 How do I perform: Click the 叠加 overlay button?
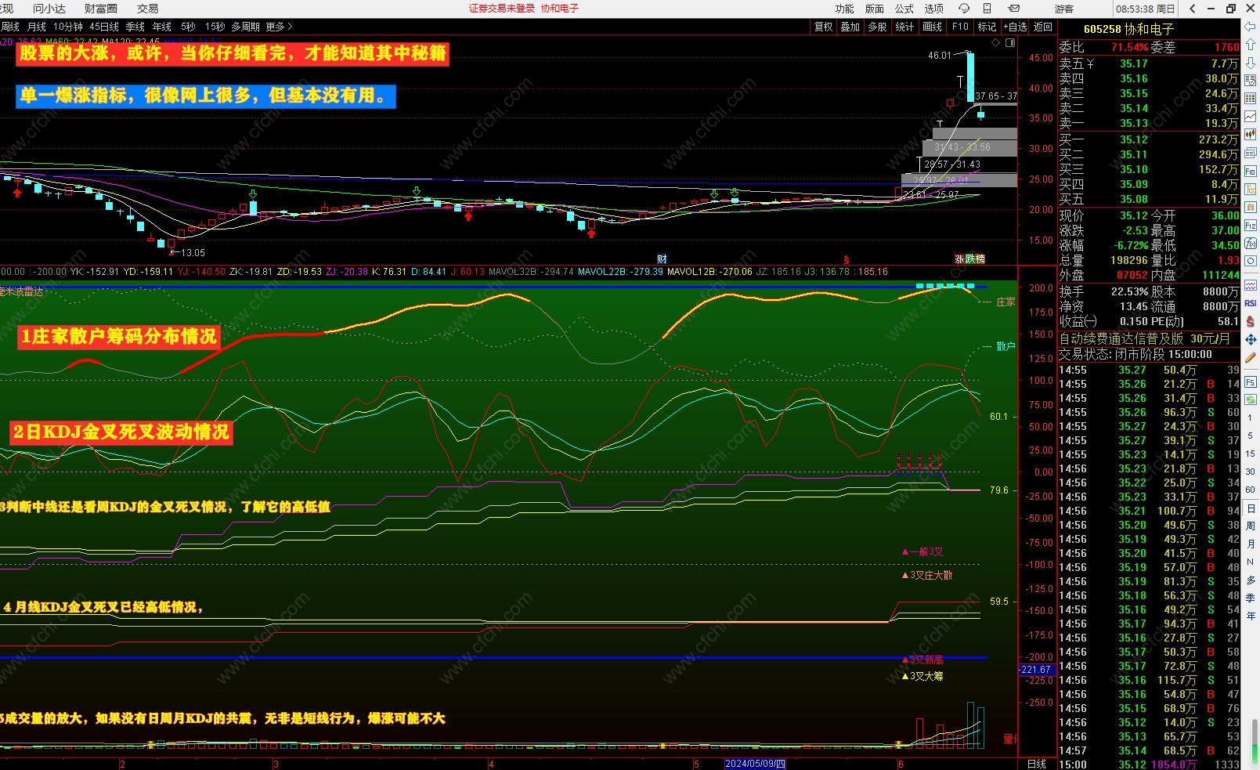850,27
